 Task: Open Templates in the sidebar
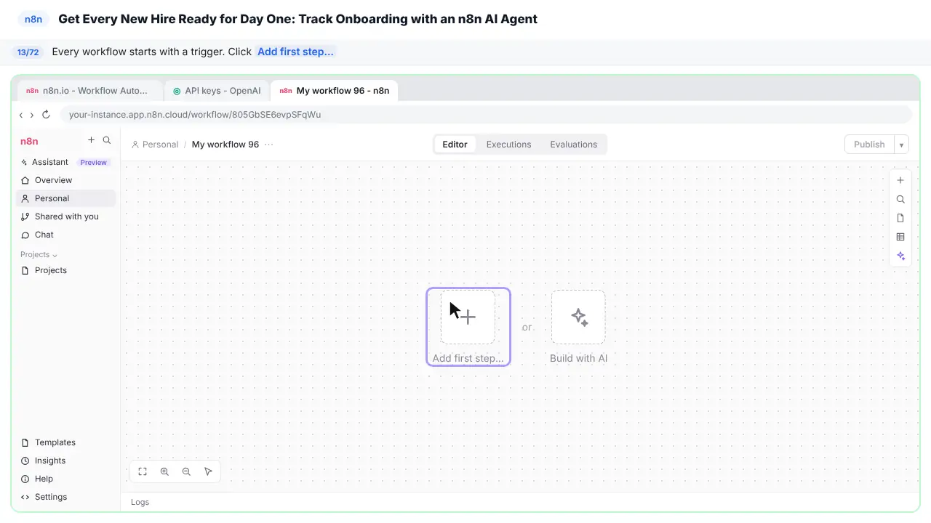[x=55, y=442]
